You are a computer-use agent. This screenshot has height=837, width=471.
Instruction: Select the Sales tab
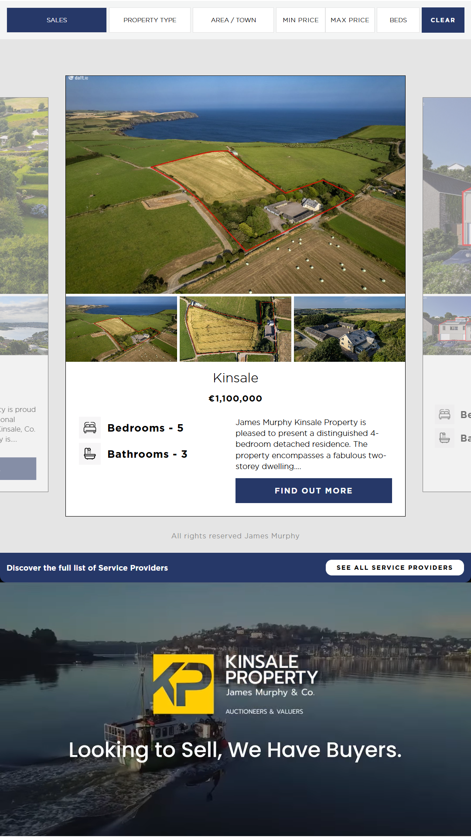(x=57, y=20)
